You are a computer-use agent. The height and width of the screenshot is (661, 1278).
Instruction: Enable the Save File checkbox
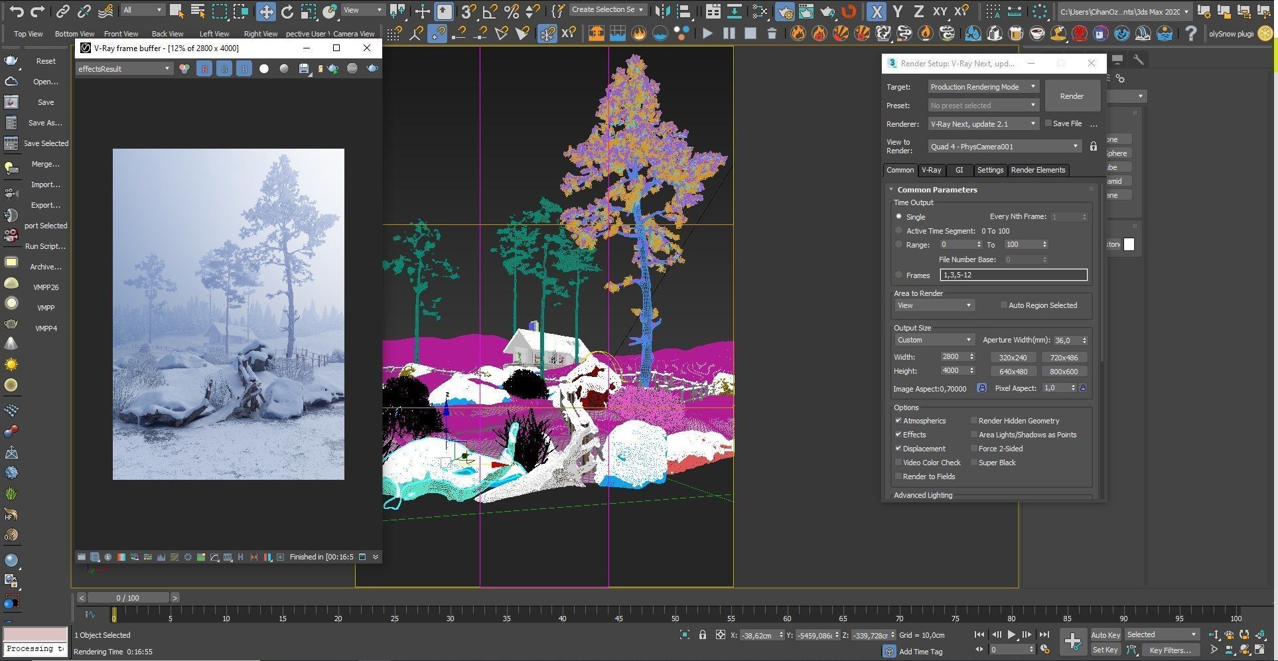tap(1048, 123)
